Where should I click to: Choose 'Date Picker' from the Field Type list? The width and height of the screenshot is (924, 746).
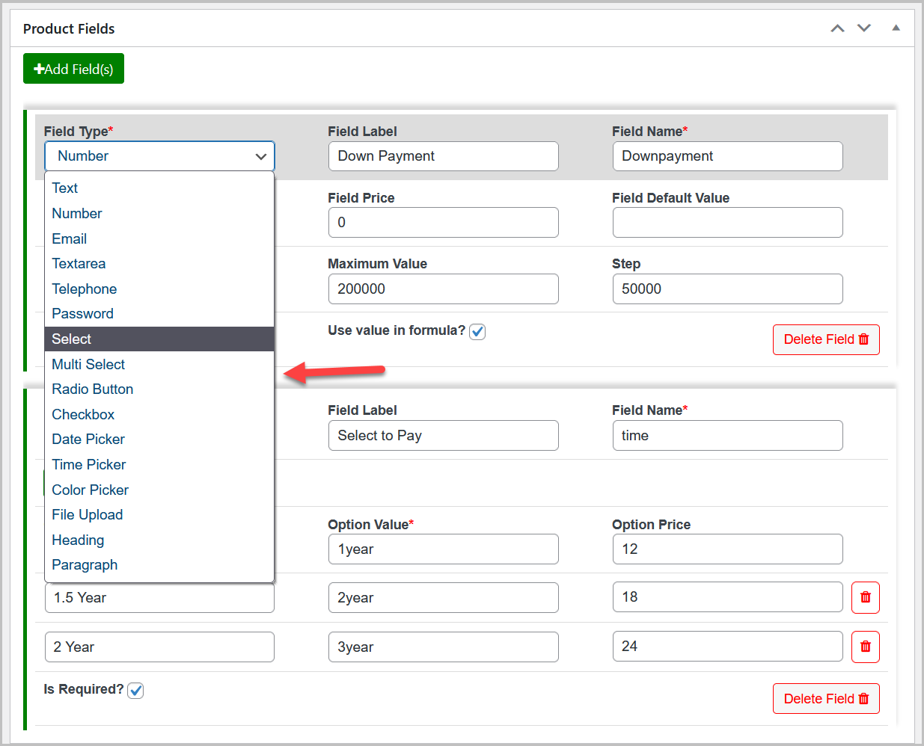pos(88,439)
